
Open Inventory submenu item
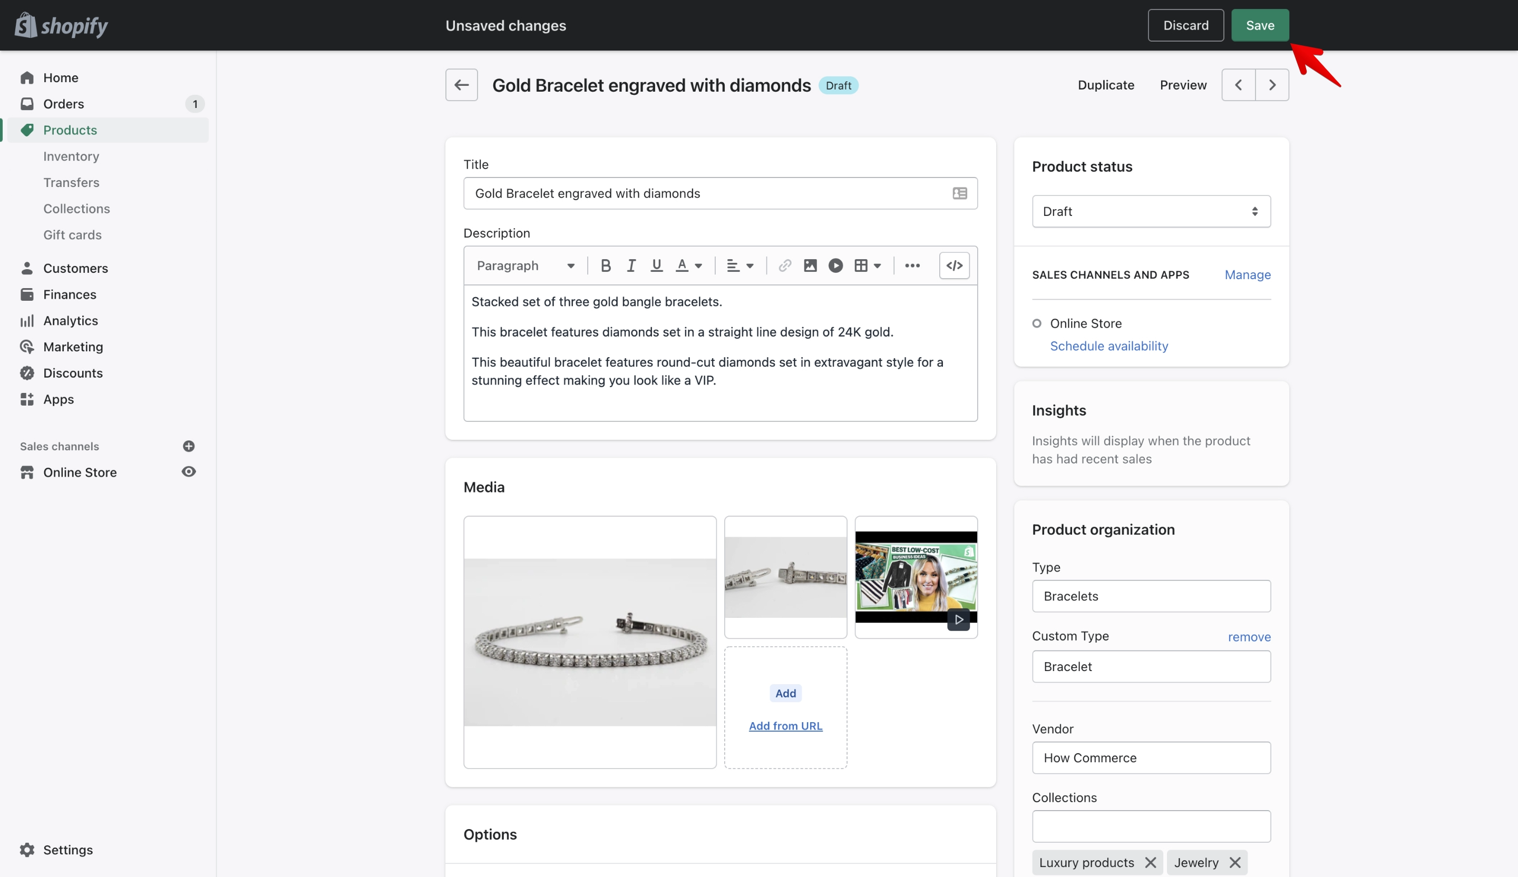click(x=71, y=156)
